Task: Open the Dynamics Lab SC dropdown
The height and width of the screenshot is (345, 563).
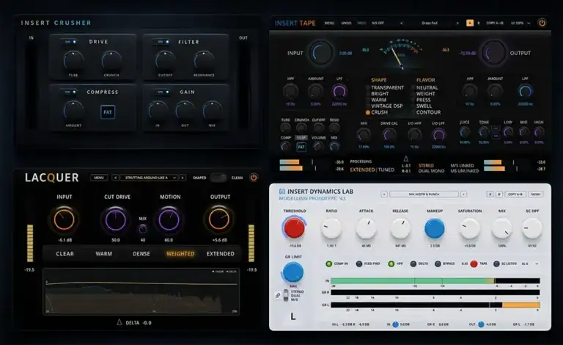Action: (x=530, y=264)
